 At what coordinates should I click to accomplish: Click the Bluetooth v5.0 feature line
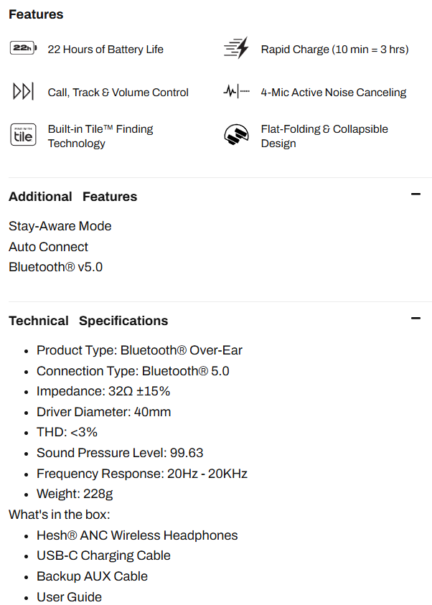click(x=56, y=268)
